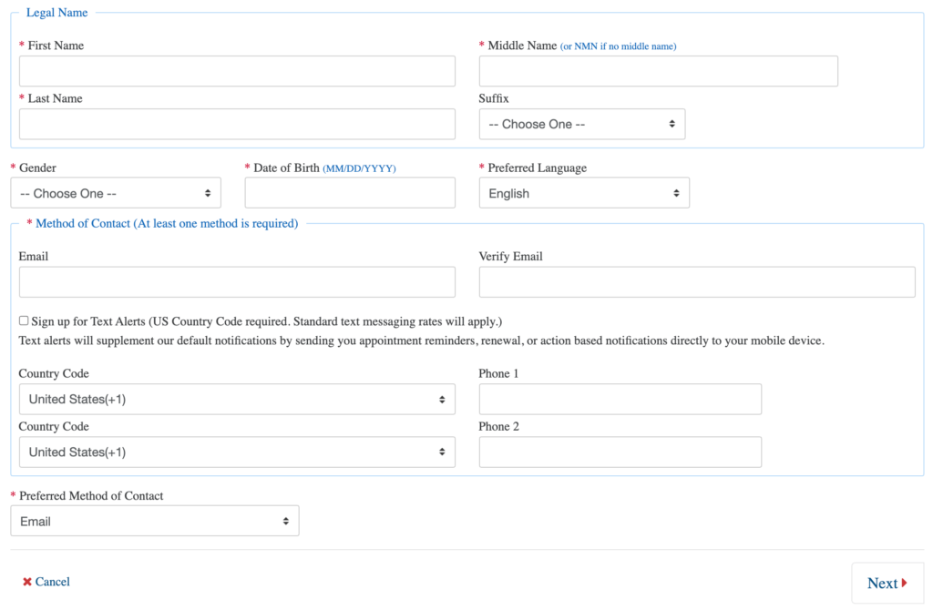Click the Date of Birth field
This screenshot has height=610, width=933.
pyautogui.click(x=350, y=193)
